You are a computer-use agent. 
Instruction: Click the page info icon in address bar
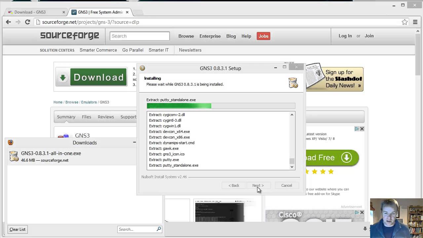38,22
